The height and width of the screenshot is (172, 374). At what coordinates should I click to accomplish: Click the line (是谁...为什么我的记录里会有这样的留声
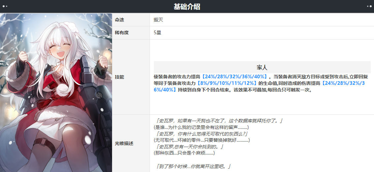coord(201,127)
